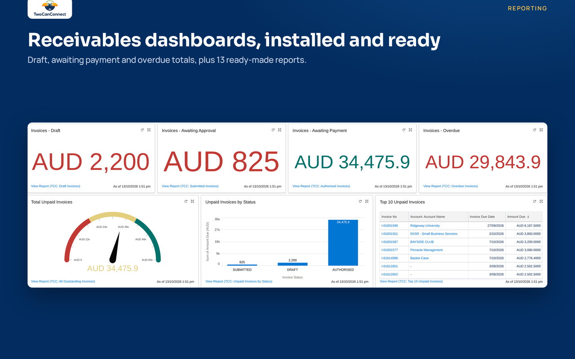Expand the Invoices - Overdue card

[541, 130]
